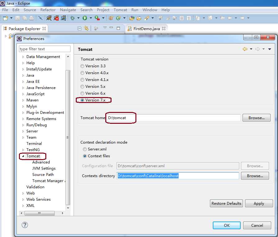Click Browse button for Tomcat home
Viewport: 278px width, 237px height.
[x=256, y=118]
